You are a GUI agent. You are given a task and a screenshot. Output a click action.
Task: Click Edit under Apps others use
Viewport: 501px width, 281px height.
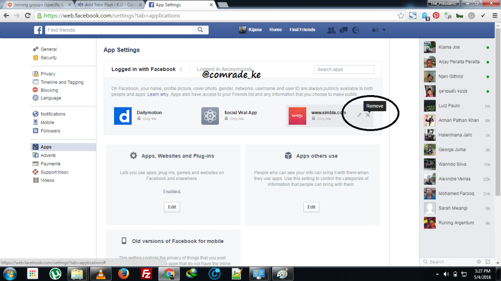point(311,207)
